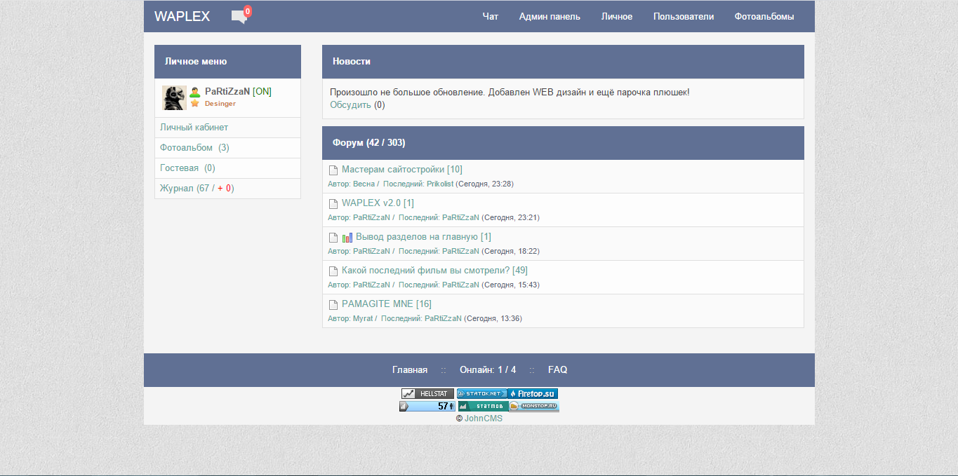Open the MONSTOP.RU counter badge
958x476 pixels.
(534, 406)
